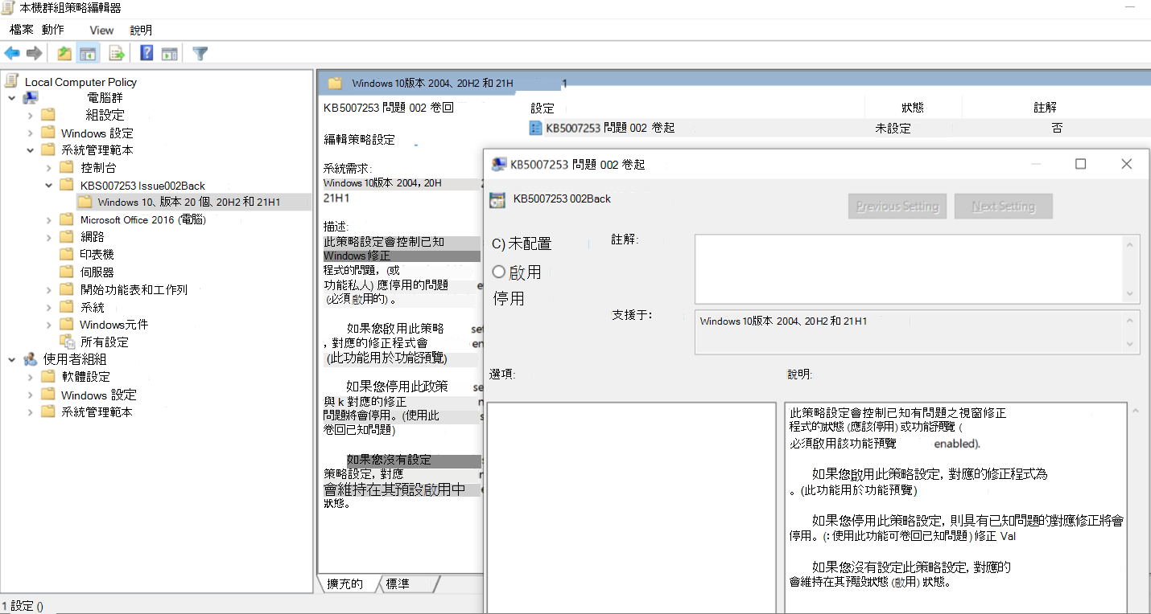
Task: Toggle the show/hide action pane icon
Action: pyautogui.click(x=169, y=54)
